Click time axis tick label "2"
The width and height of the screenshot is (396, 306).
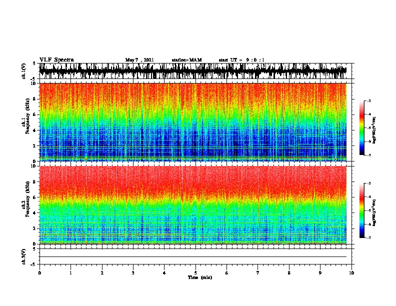tap(102, 273)
